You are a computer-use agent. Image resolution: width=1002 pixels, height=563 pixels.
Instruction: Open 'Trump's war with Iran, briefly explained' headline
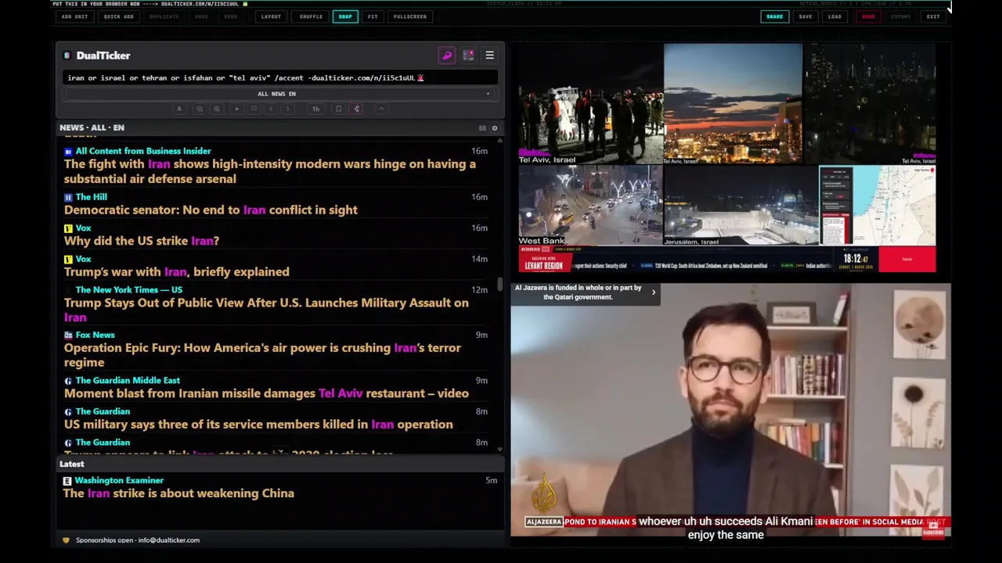pos(177,272)
